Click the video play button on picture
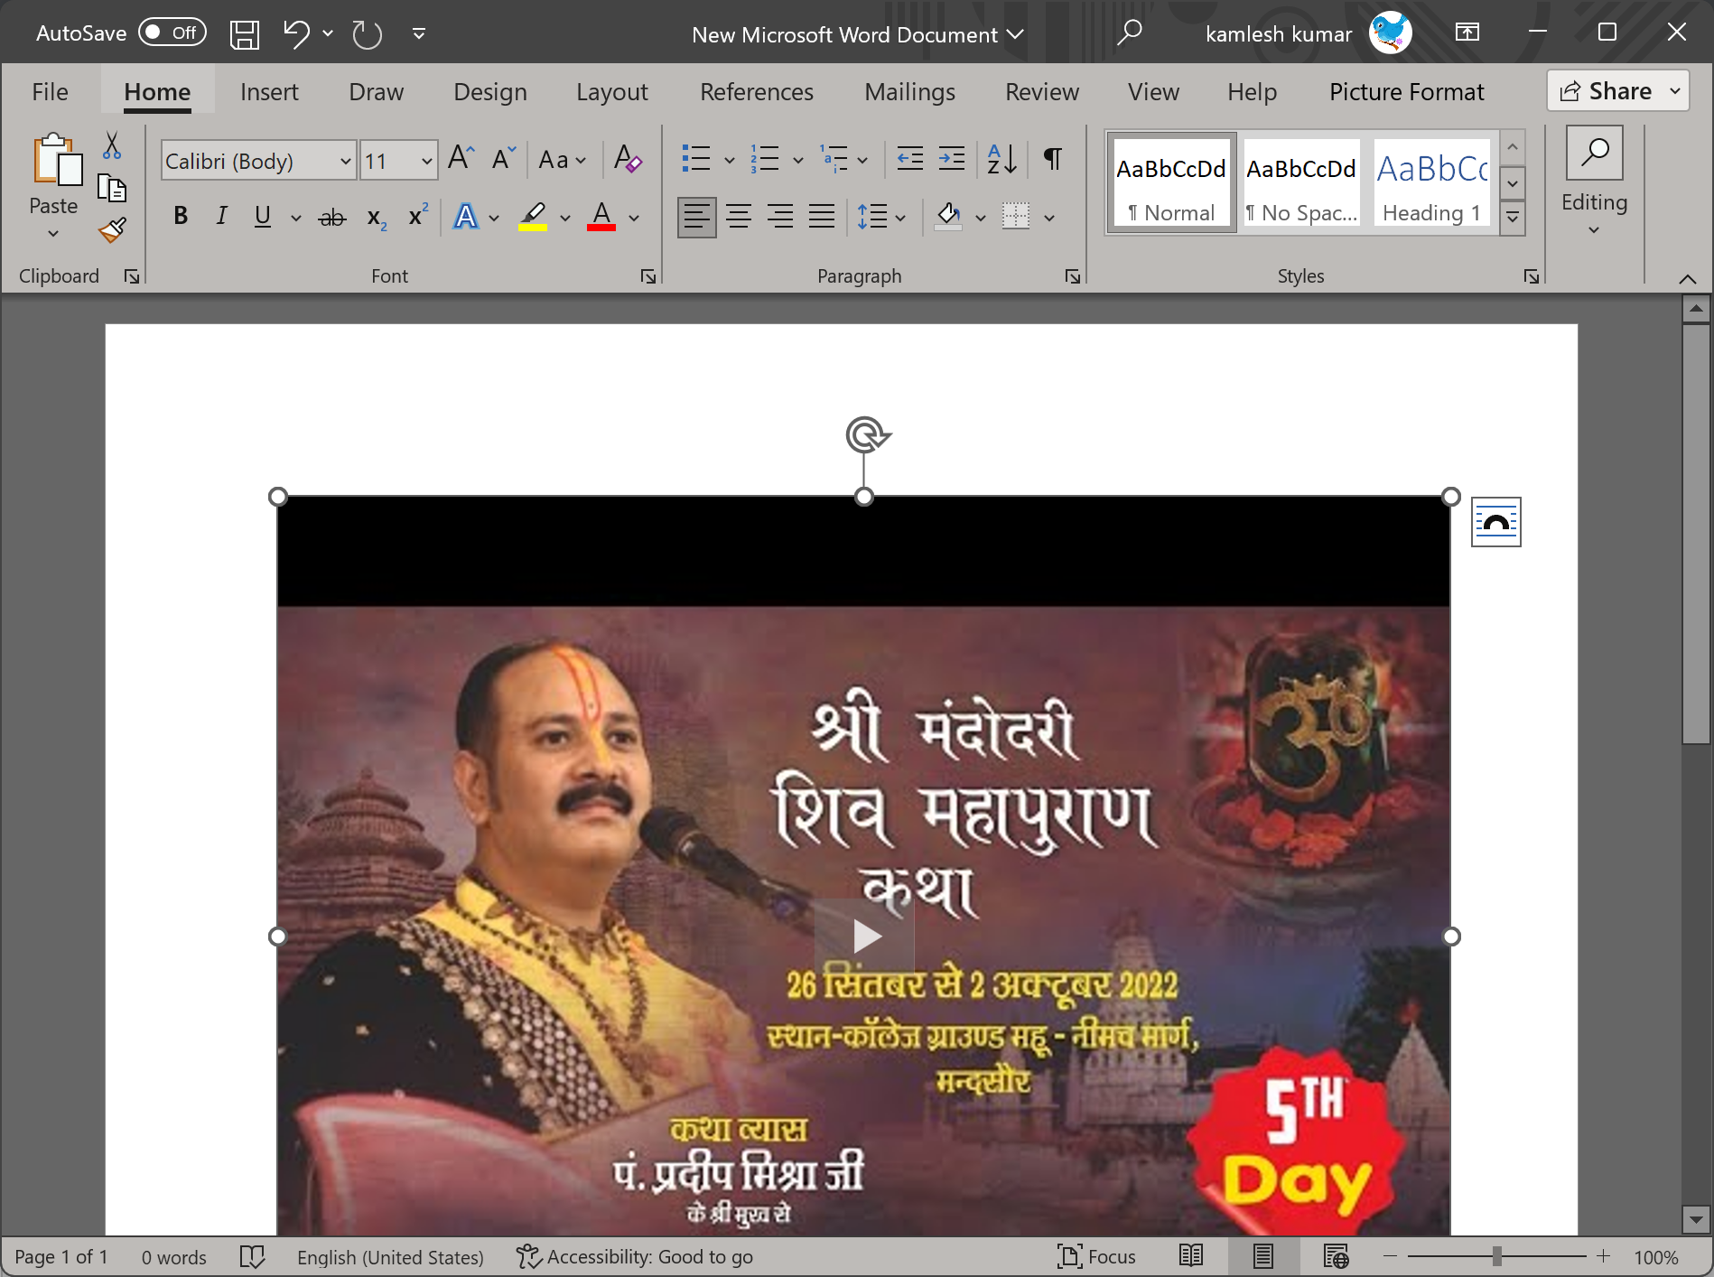This screenshot has height=1277, width=1714. coord(865,937)
